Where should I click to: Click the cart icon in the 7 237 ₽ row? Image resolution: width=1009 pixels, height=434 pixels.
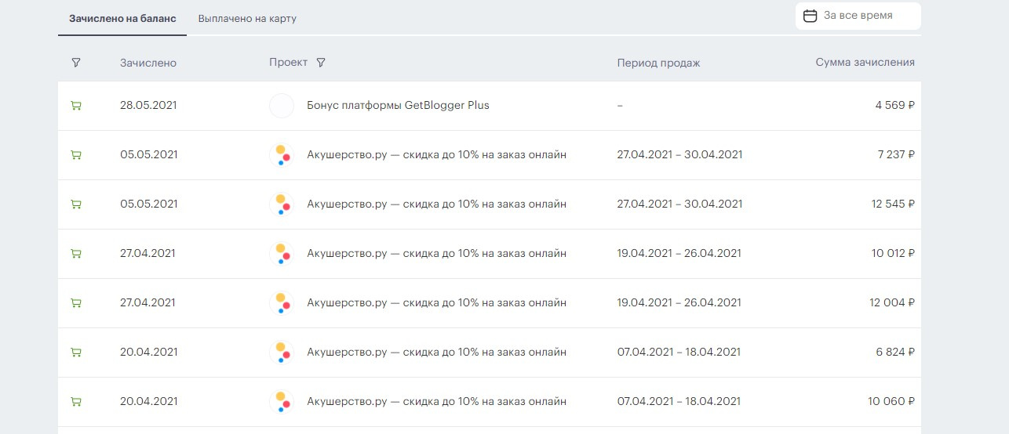click(x=76, y=155)
